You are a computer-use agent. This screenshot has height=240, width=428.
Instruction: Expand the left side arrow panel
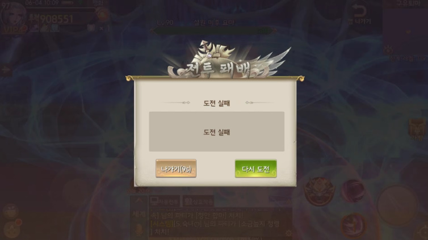pyautogui.click(x=5, y=70)
